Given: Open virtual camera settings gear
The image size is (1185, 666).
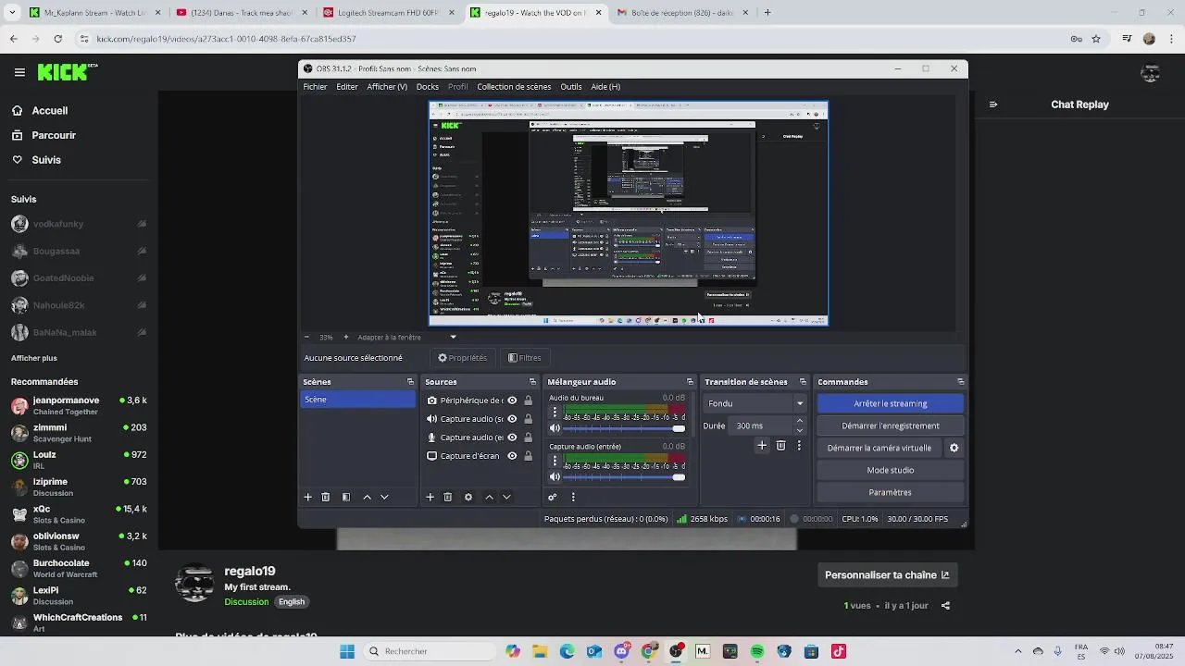Looking at the screenshot, I should [954, 448].
